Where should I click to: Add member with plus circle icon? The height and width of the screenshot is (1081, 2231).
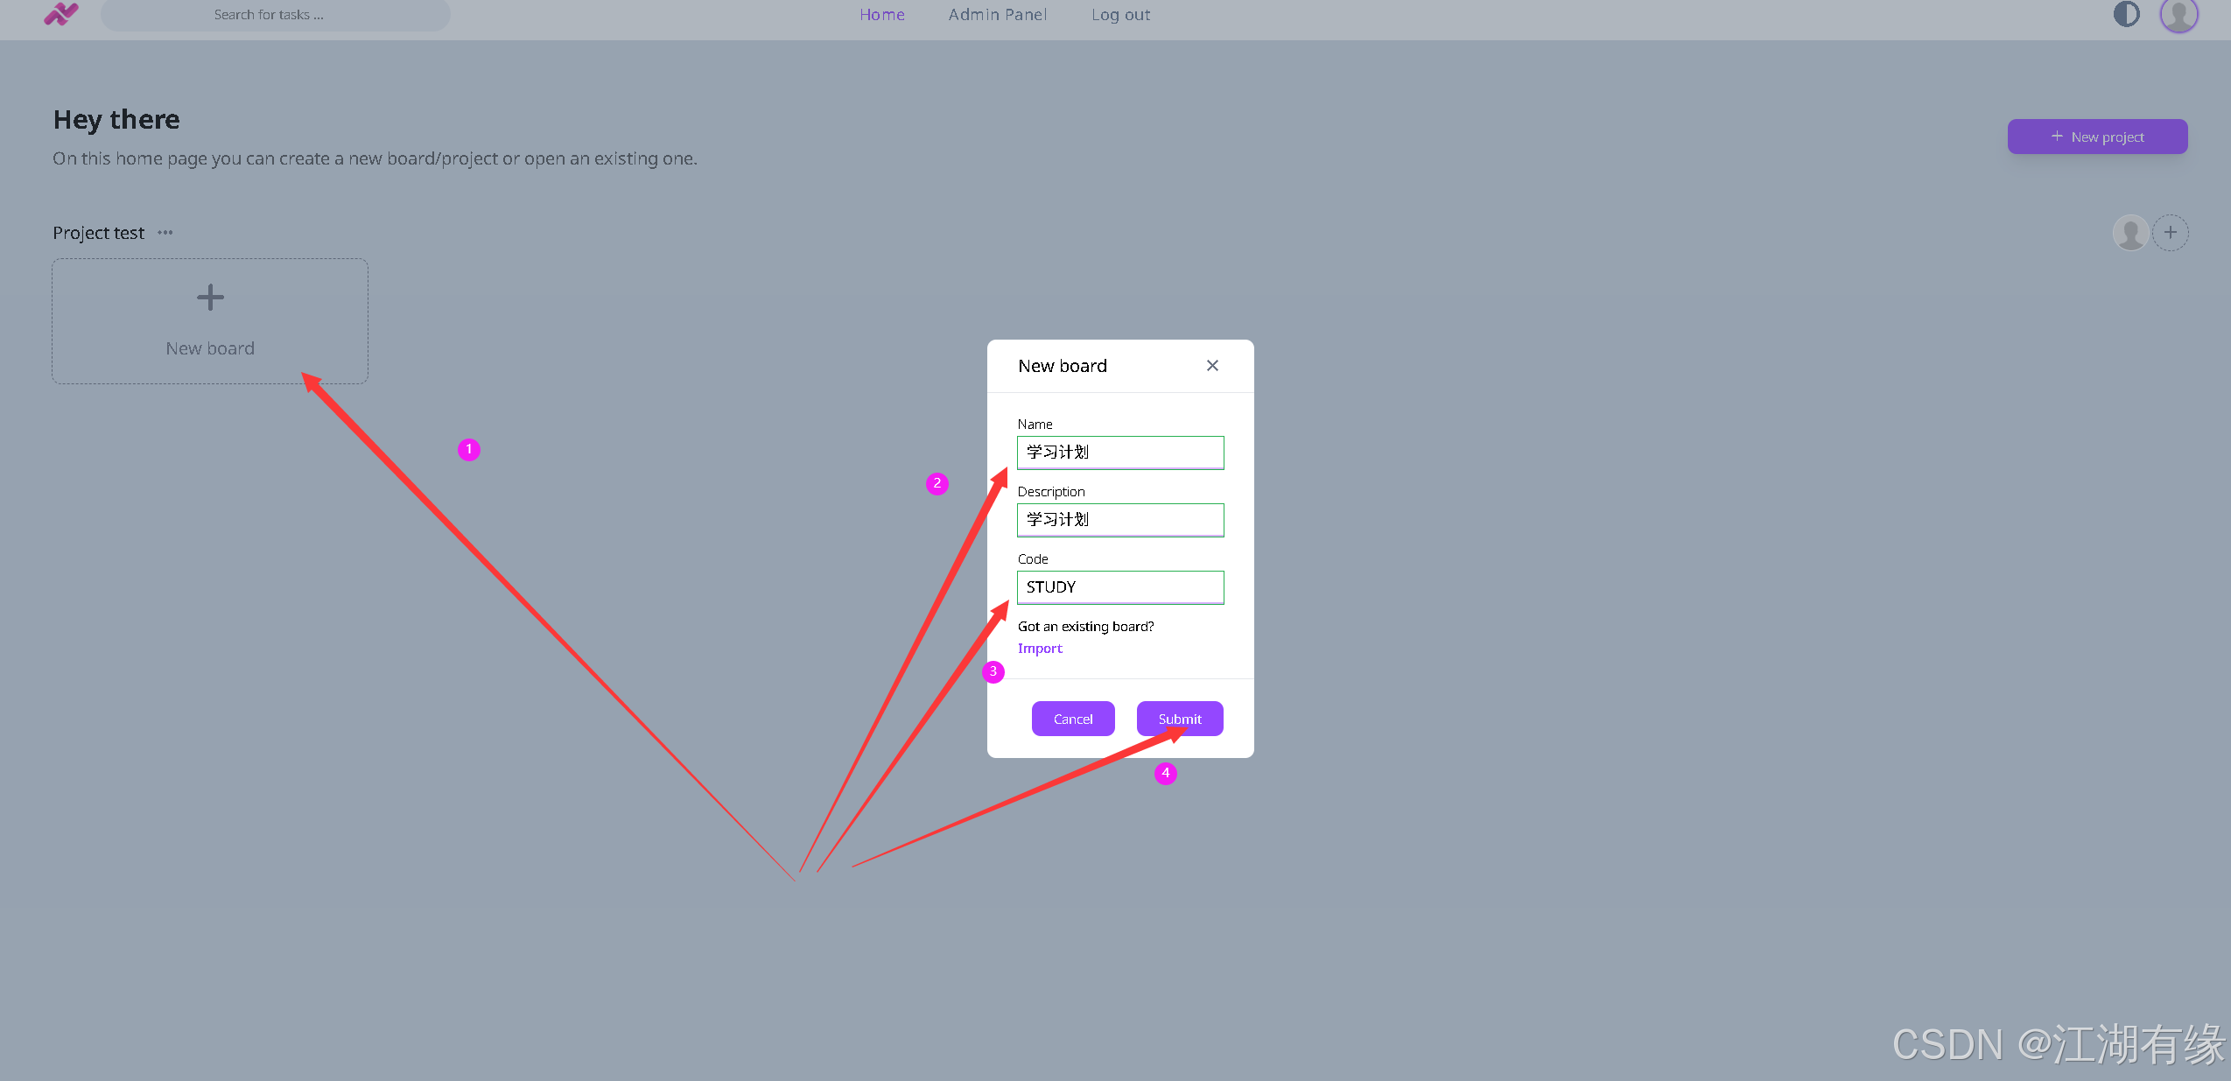[x=2171, y=233]
